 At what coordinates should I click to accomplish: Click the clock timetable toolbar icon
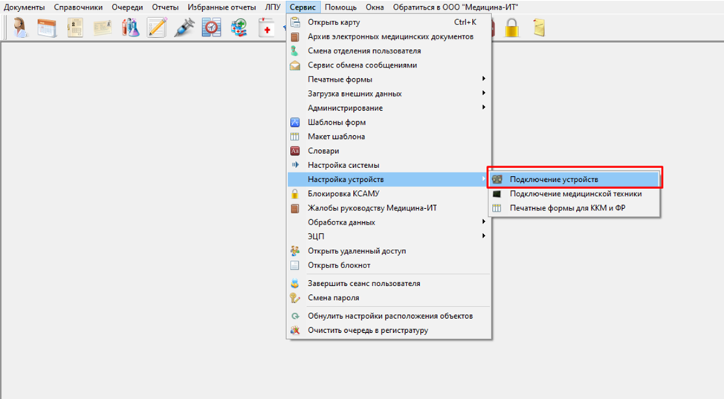(212, 28)
